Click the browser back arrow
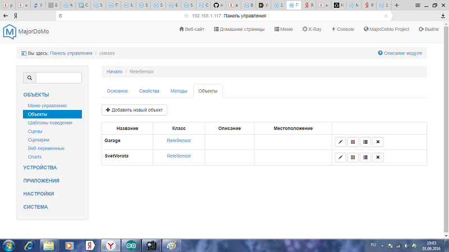Screen dimensions: 449x252 click(6, 16)
